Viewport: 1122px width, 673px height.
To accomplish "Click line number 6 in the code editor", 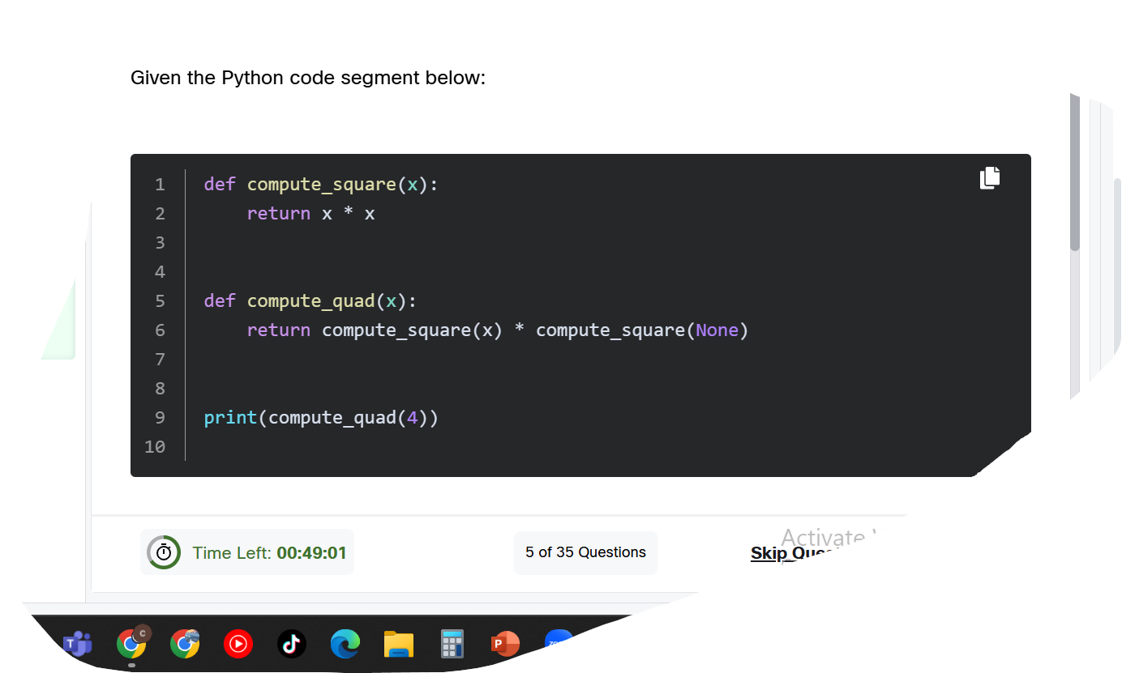I will pyautogui.click(x=160, y=330).
